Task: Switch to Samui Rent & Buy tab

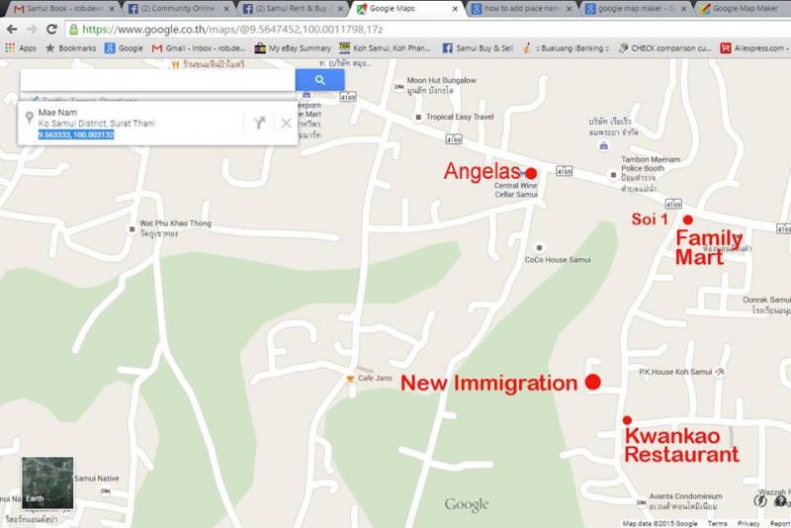Action: [291, 9]
